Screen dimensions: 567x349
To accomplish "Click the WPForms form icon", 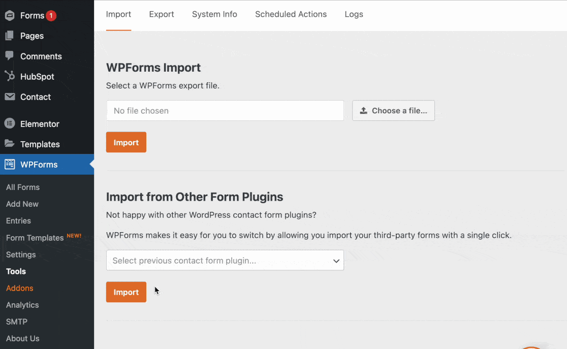I will pyautogui.click(x=10, y=164).
